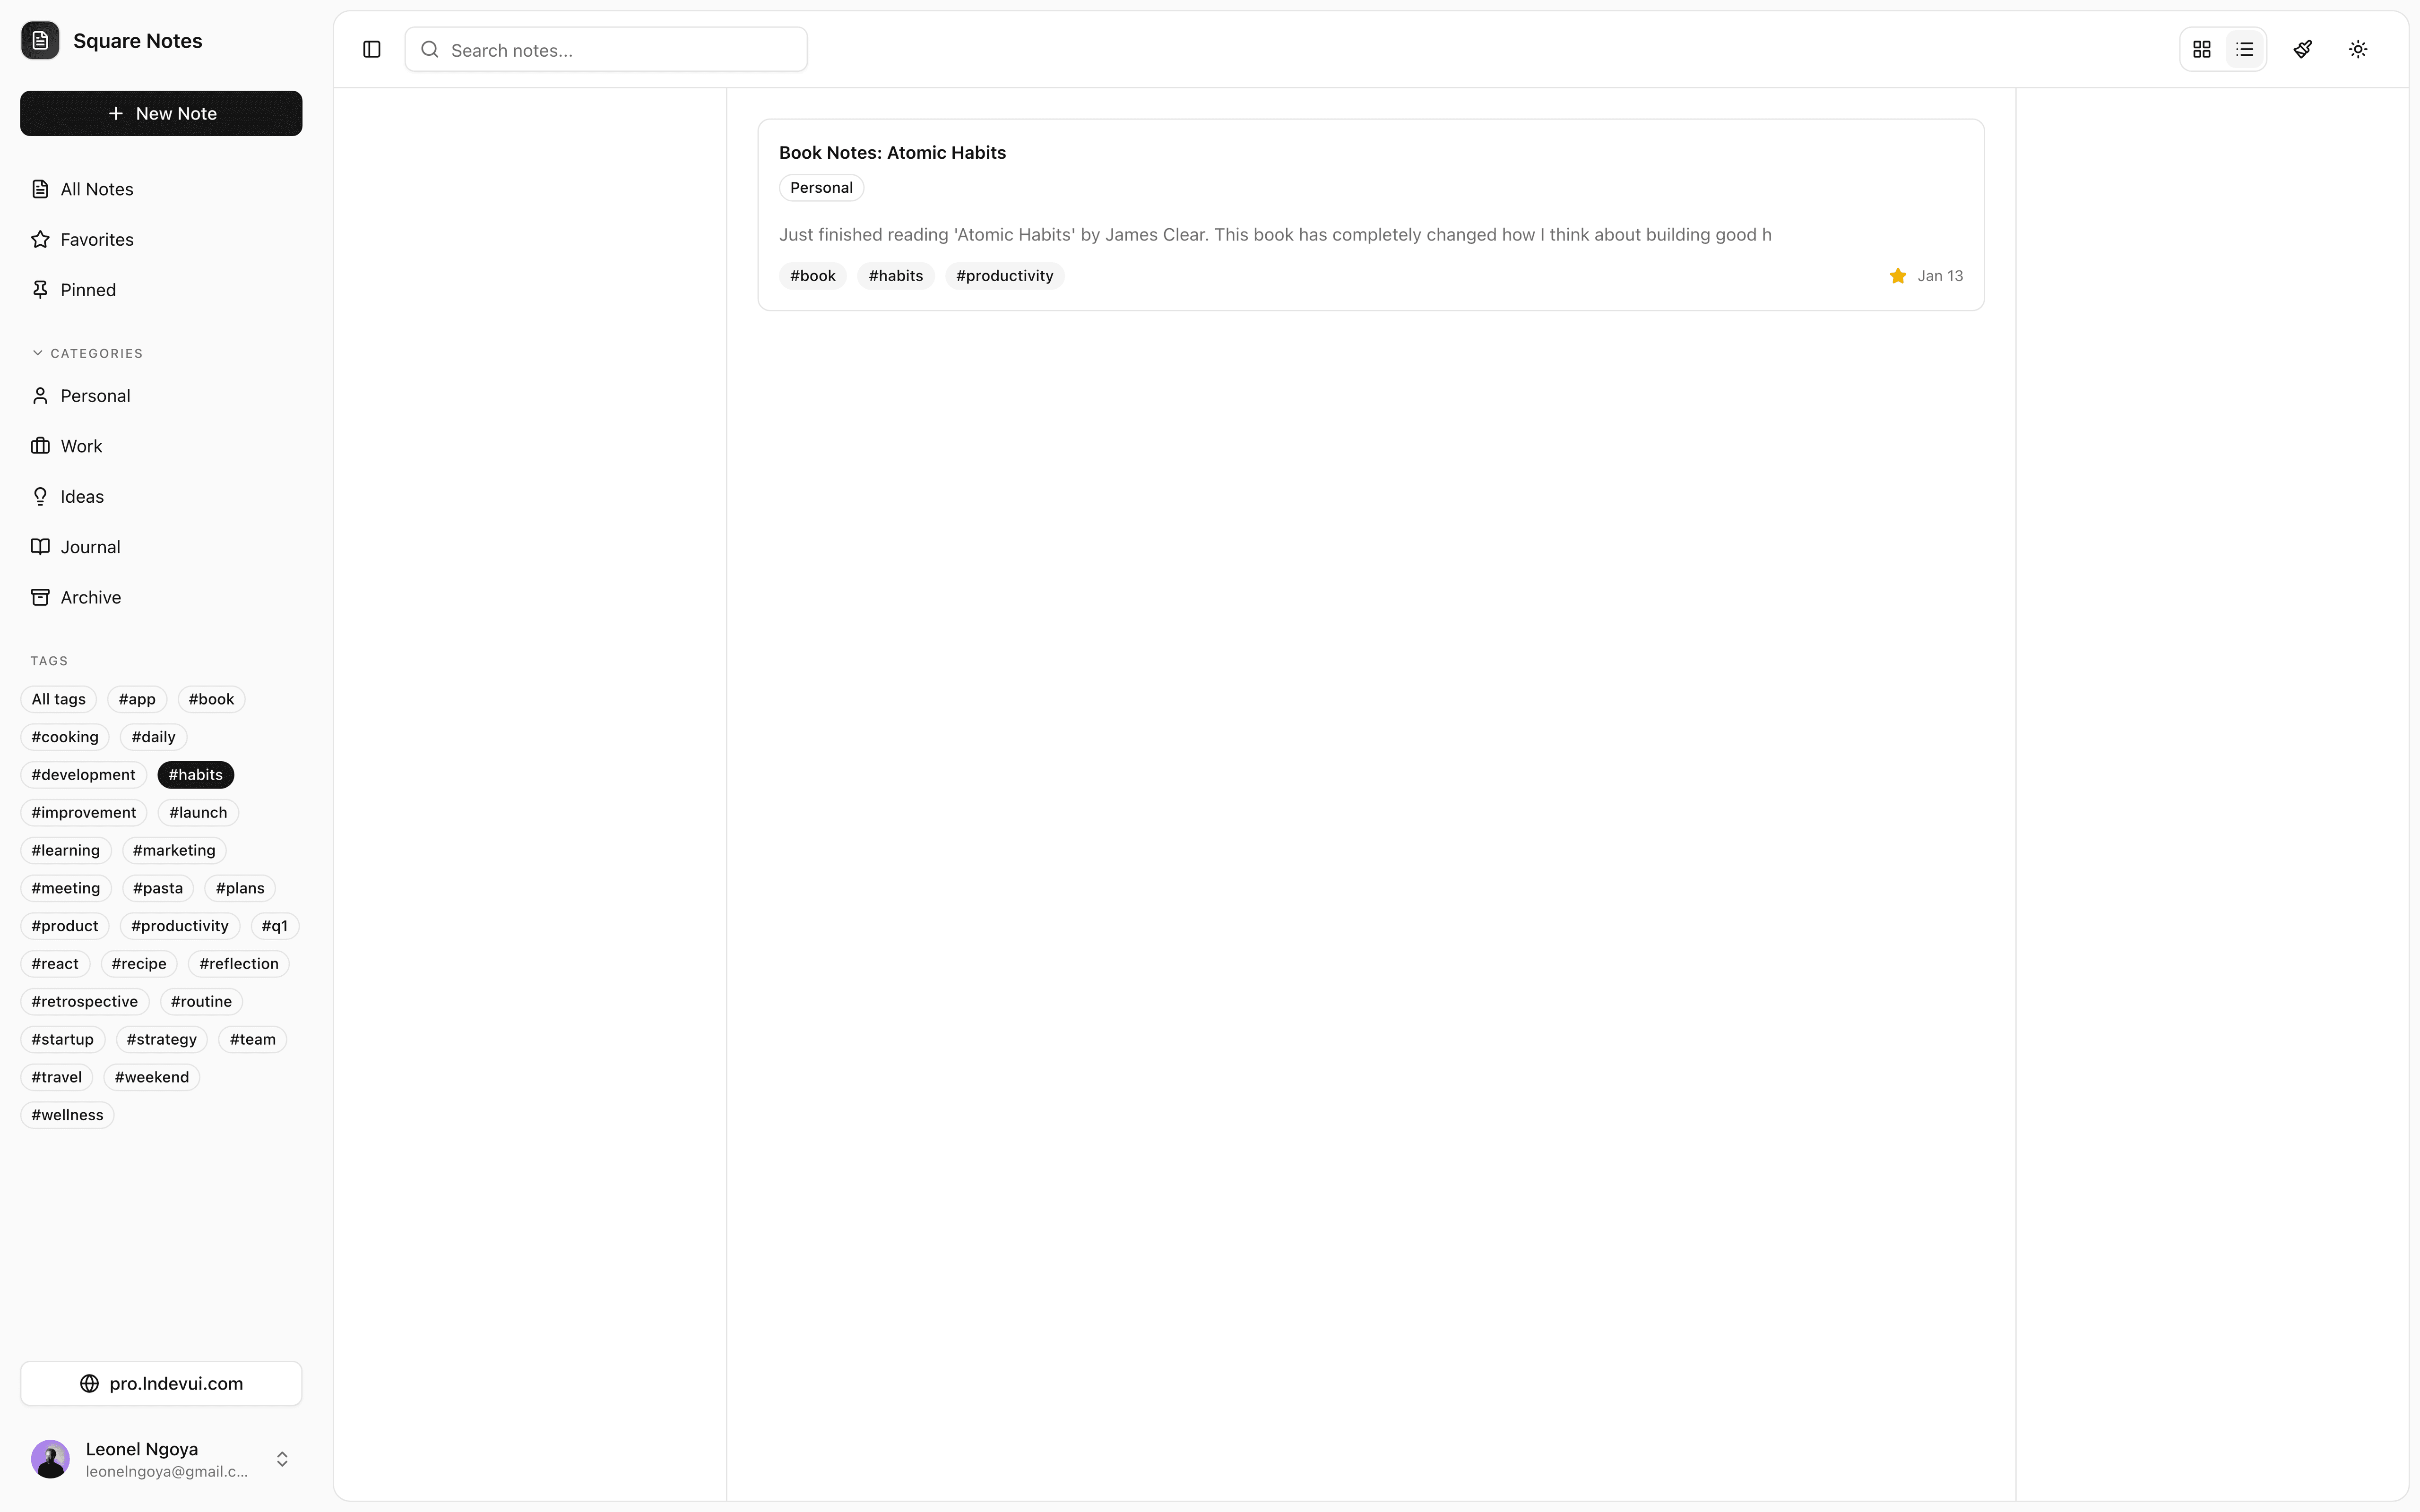Click the search magnifier icon
The height and width of the screenshot is (1512, 2420).
tap(430, 49)
